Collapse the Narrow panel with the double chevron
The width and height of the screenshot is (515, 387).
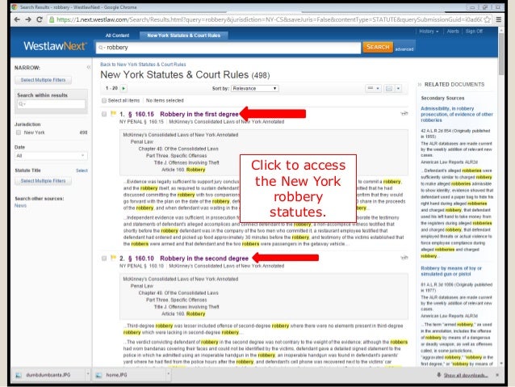coord(88,67)
